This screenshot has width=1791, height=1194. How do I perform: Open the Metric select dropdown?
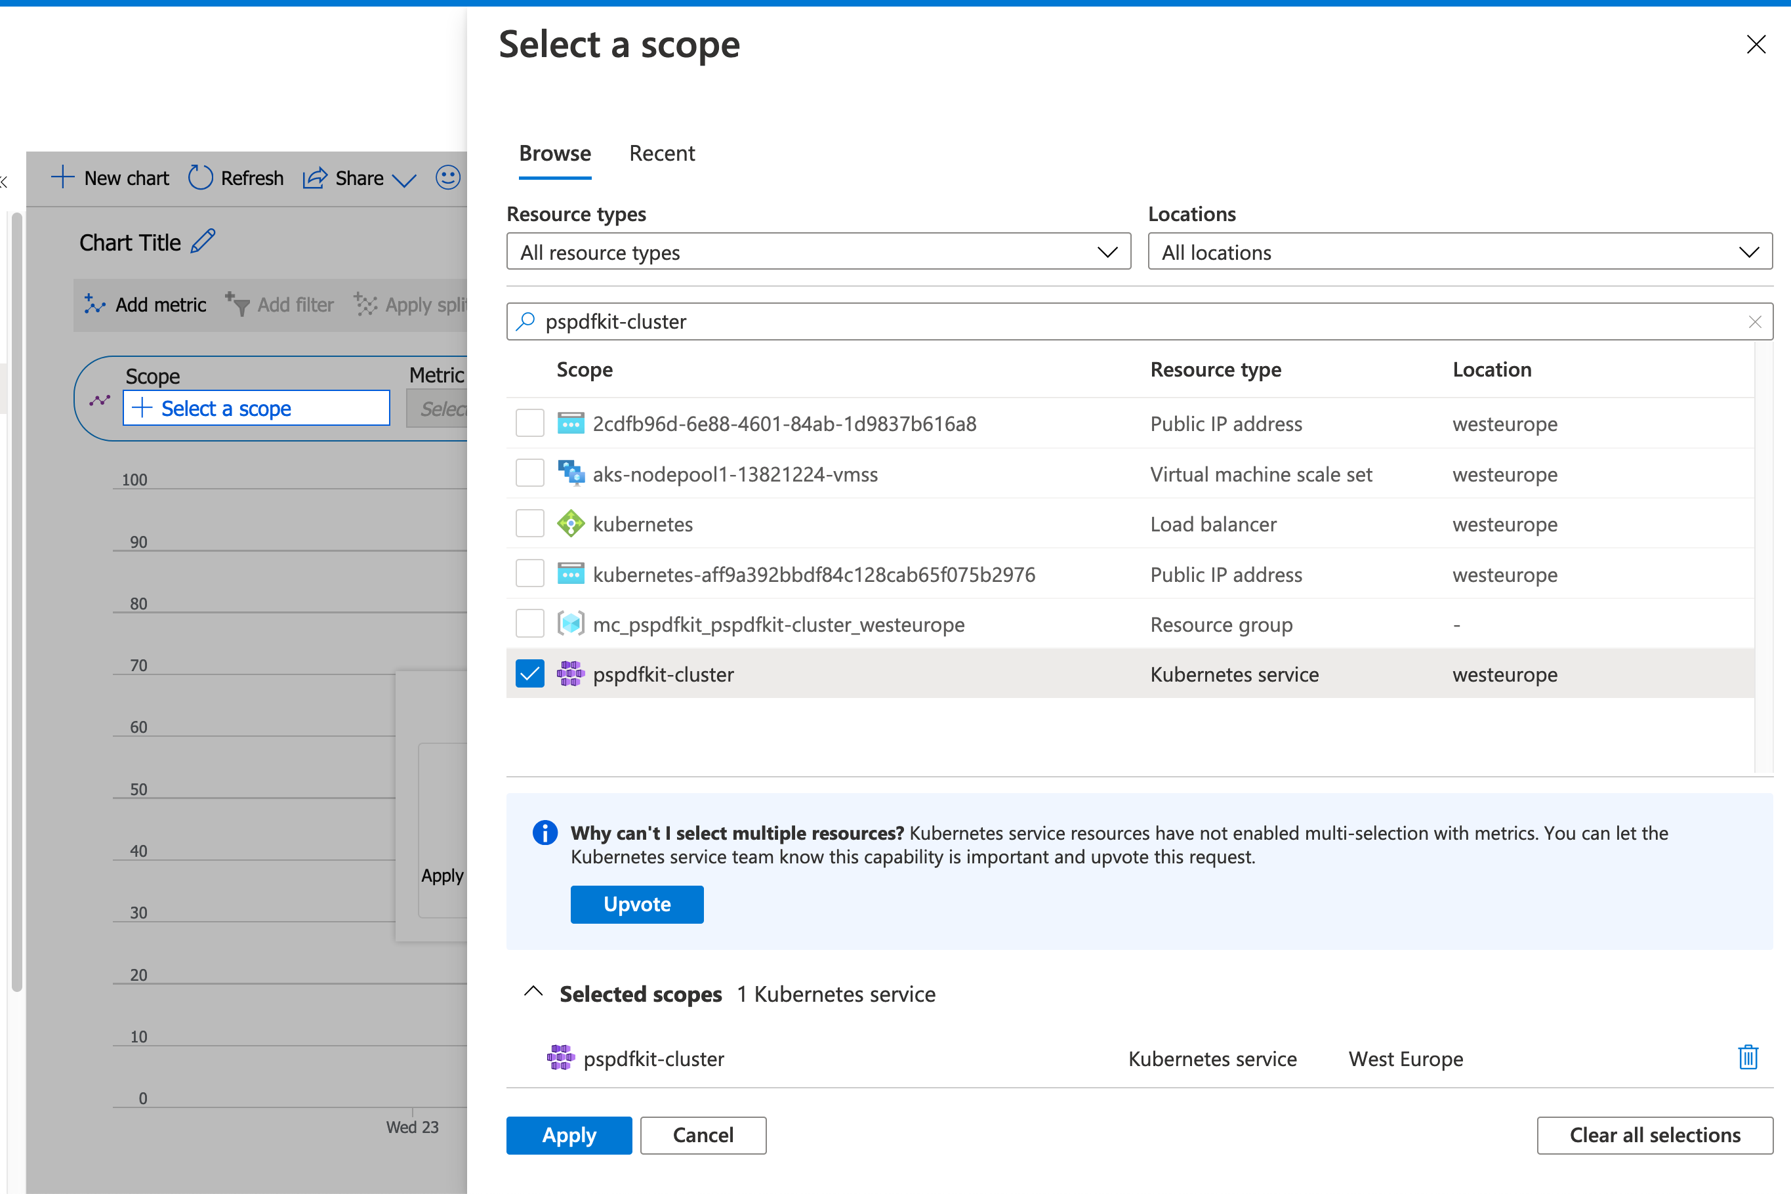[436, 409]
